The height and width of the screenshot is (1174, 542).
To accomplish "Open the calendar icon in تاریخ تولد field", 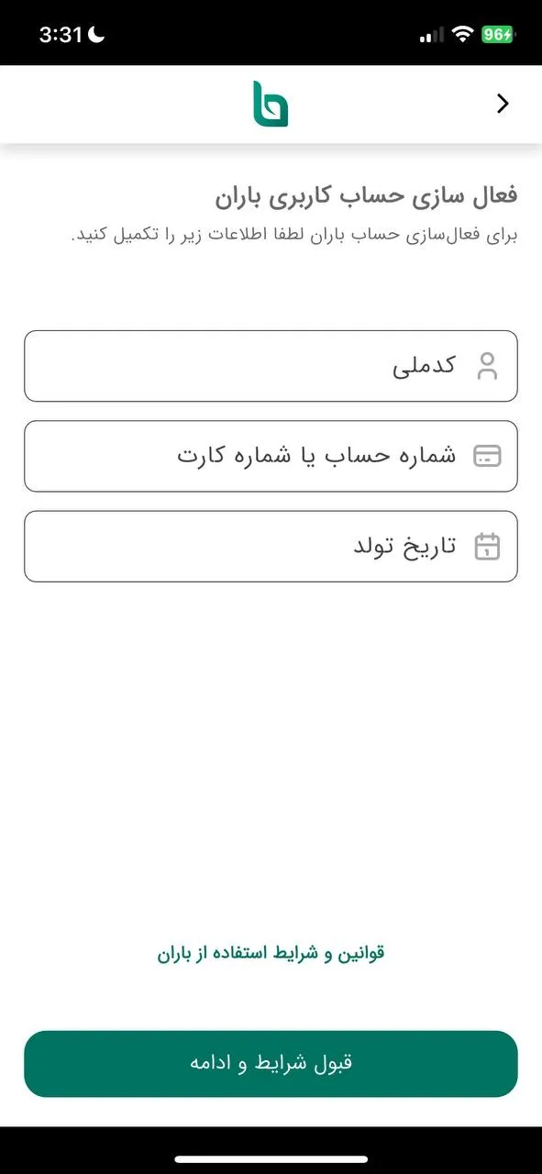I will click(488, 546).
